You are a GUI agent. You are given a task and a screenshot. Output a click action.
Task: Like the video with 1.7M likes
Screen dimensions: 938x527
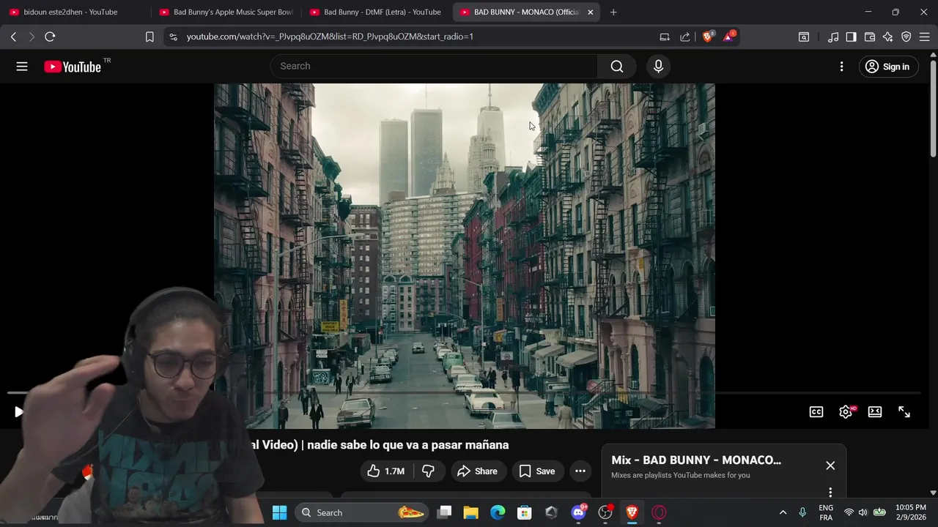coord(386,471)
